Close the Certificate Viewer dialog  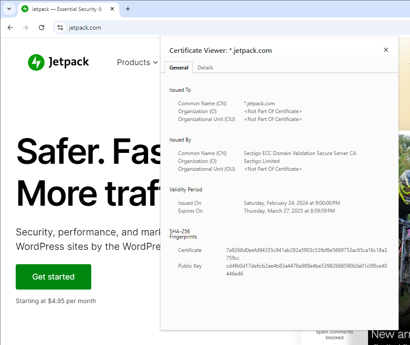tap(386, 50)
